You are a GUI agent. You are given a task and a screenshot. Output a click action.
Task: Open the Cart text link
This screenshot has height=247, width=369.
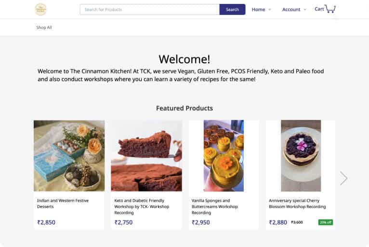[x=319, y=9]
